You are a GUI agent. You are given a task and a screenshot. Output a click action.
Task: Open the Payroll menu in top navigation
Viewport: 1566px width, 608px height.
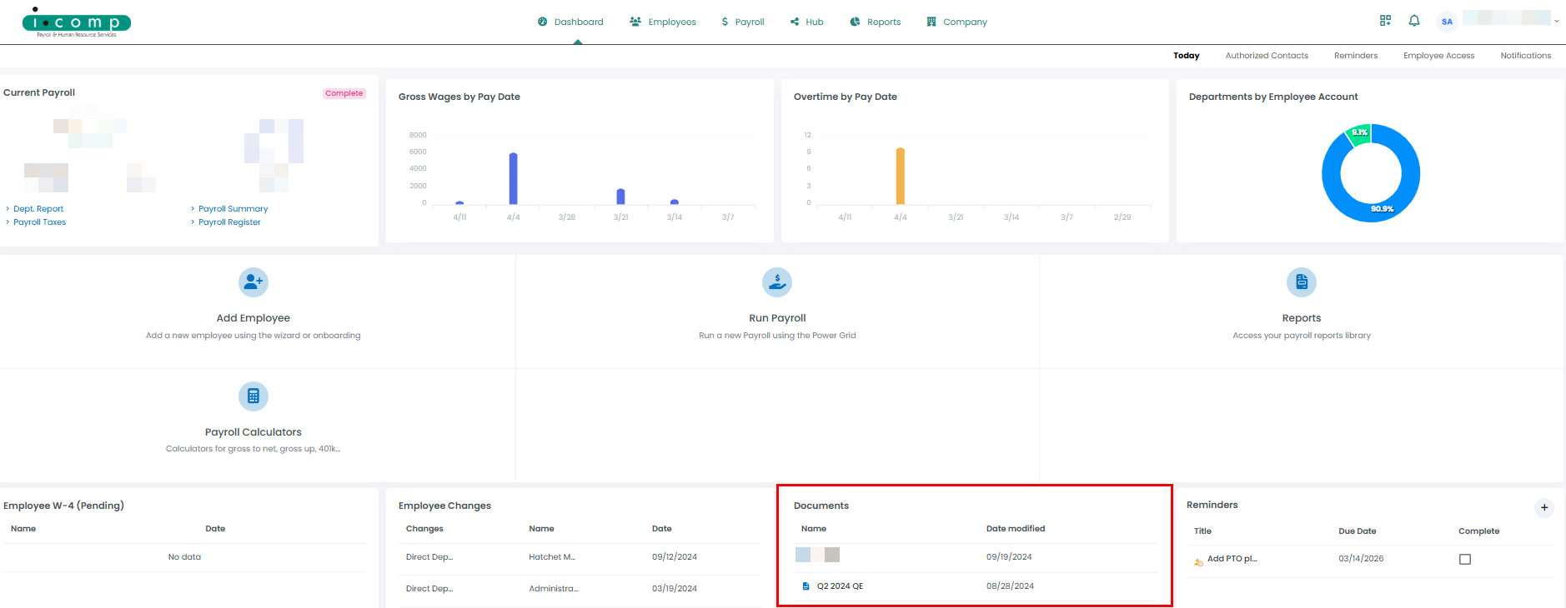(742, 22)
